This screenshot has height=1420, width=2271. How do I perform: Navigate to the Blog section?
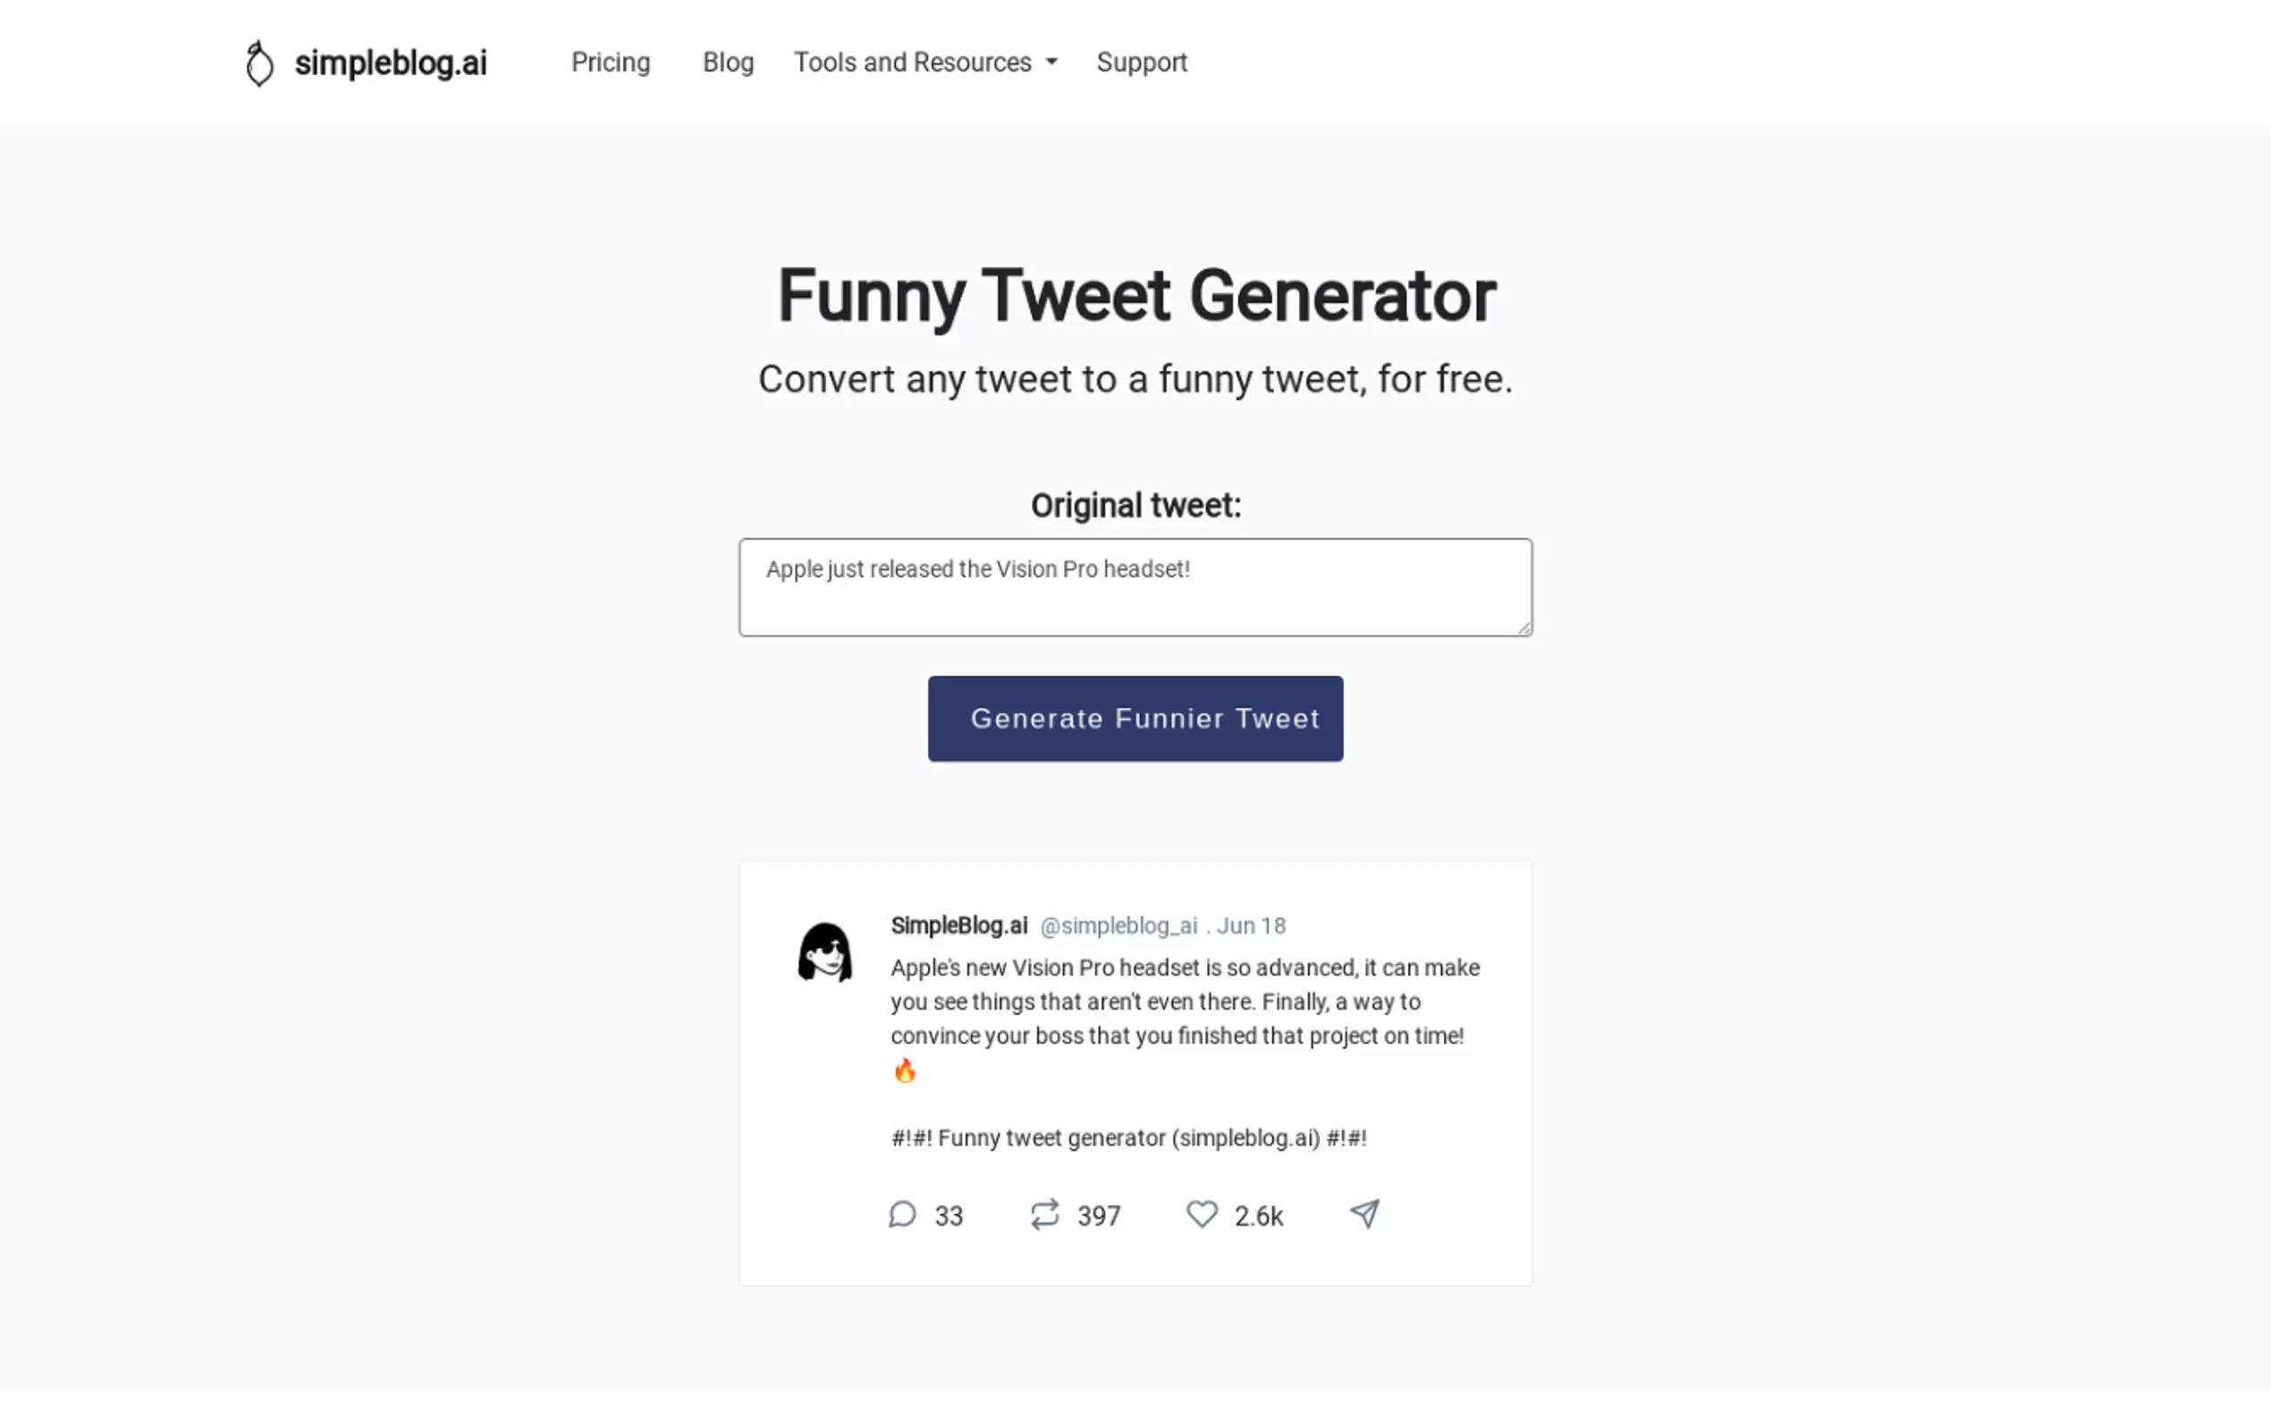728,62
